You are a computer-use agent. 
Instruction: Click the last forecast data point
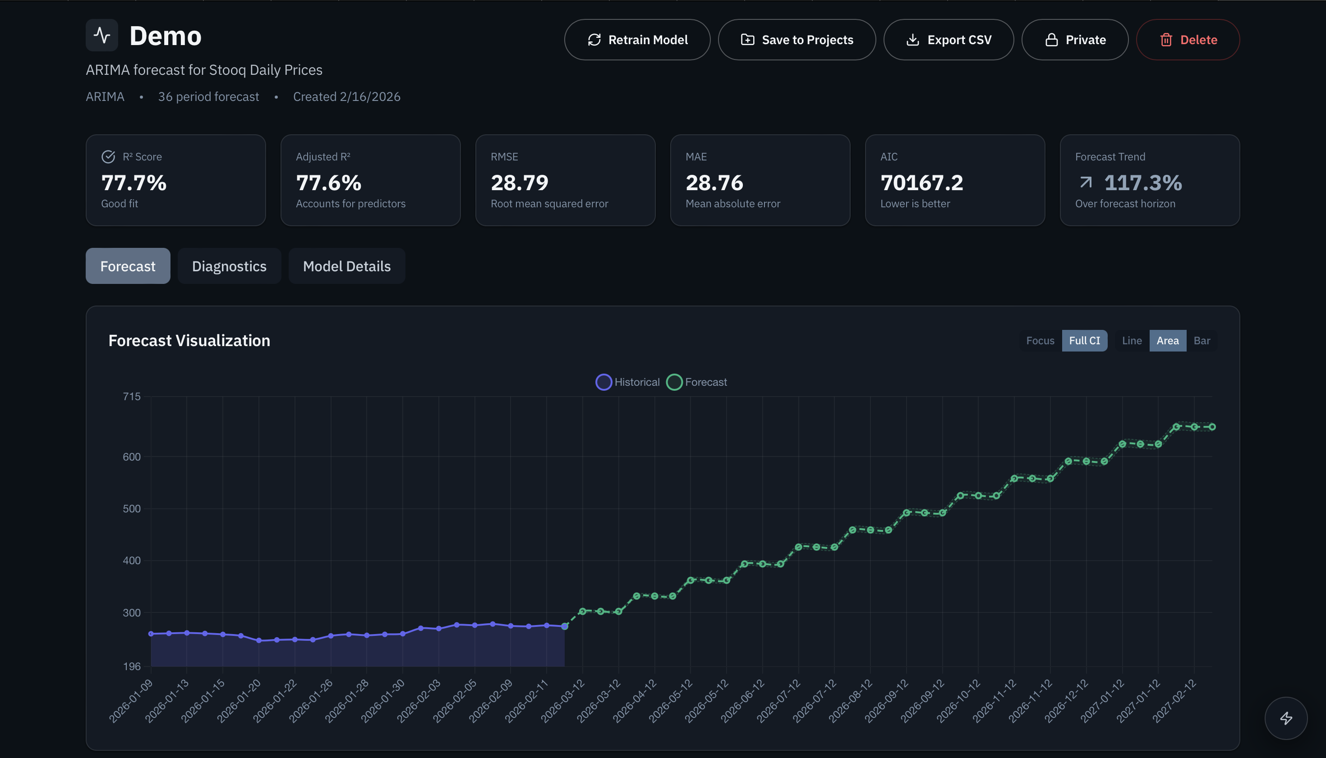[1212, 427]
